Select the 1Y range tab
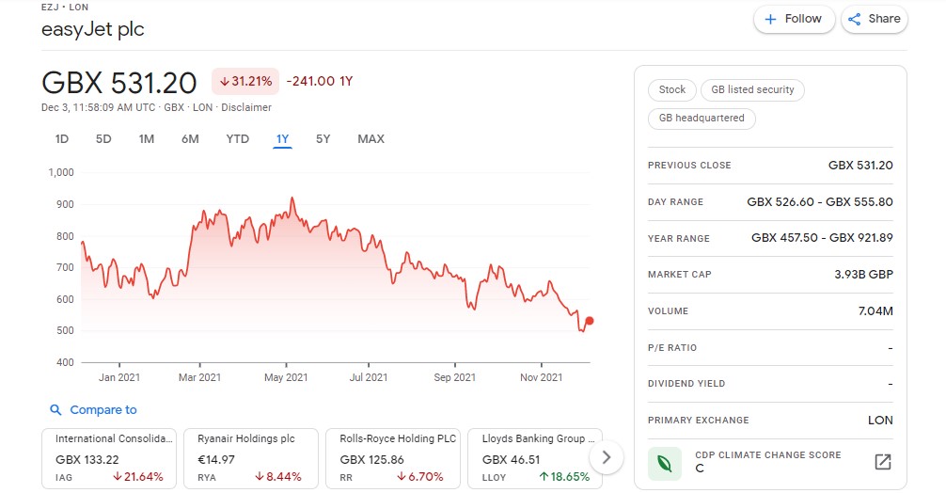 point(282,139)
